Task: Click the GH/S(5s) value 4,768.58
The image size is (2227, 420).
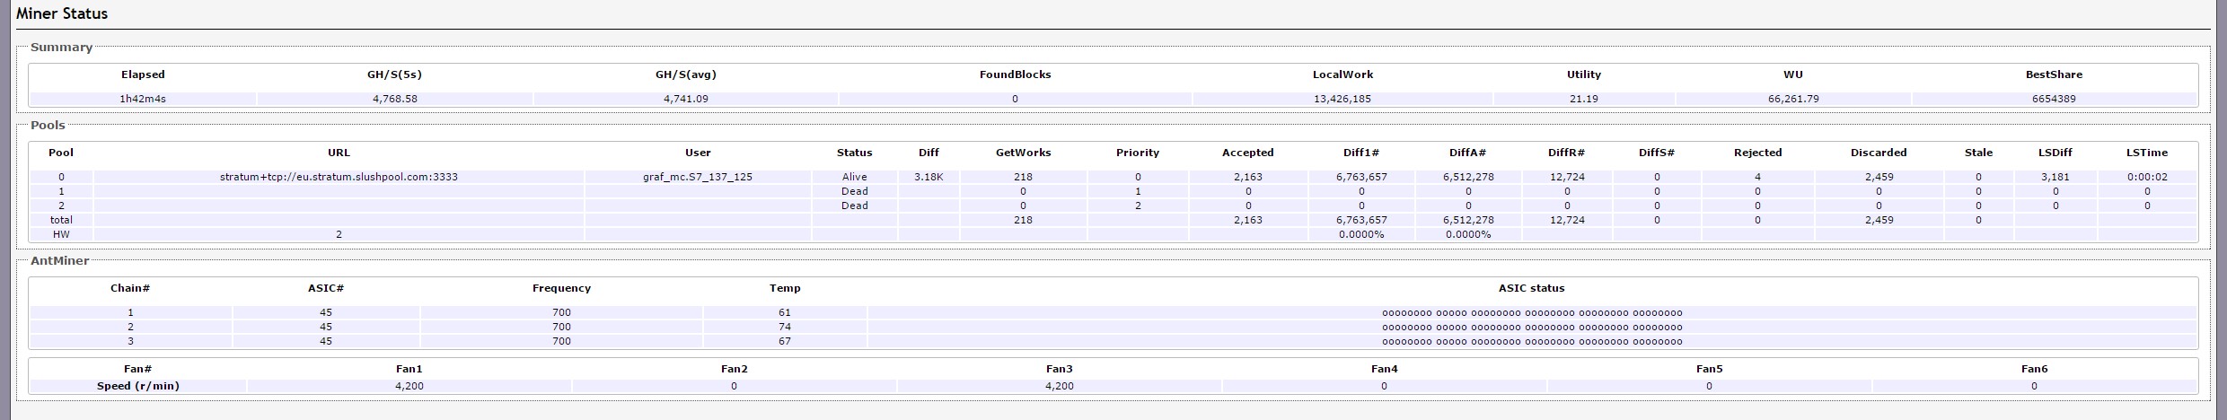Action: click(x=394, y=99)
